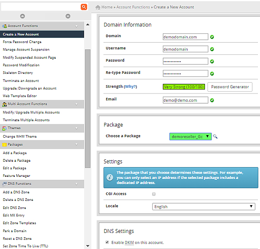
Task: Open Edit a Package
Action: pyautogui.click(x=15, y=168)
